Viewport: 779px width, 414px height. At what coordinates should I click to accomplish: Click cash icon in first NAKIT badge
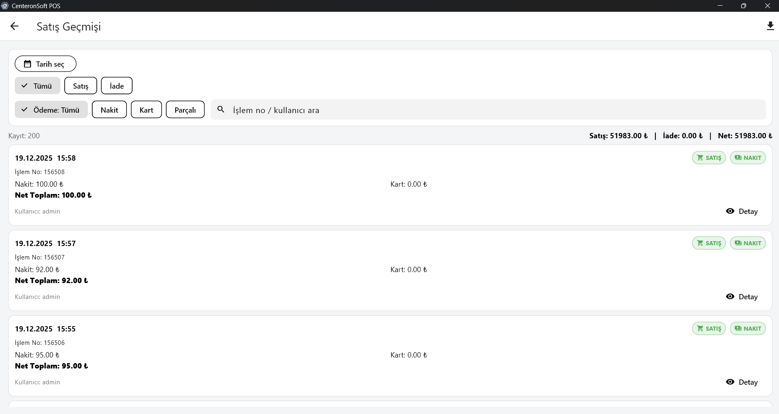(x=738, y=158)
